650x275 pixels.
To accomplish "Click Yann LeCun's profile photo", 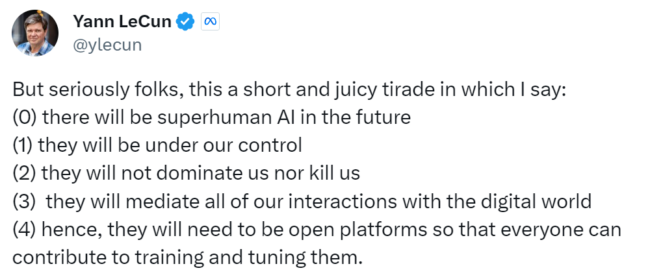I will (x=35, y=32).
